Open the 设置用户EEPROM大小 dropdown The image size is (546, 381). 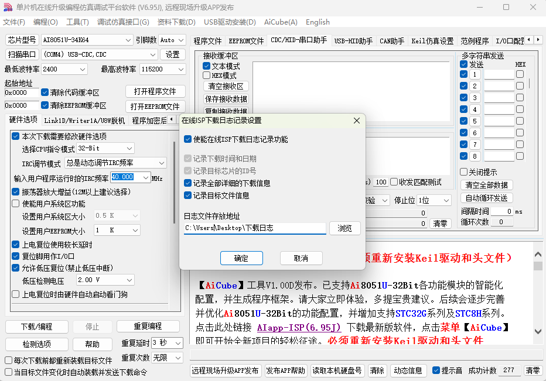pos(117,230)
